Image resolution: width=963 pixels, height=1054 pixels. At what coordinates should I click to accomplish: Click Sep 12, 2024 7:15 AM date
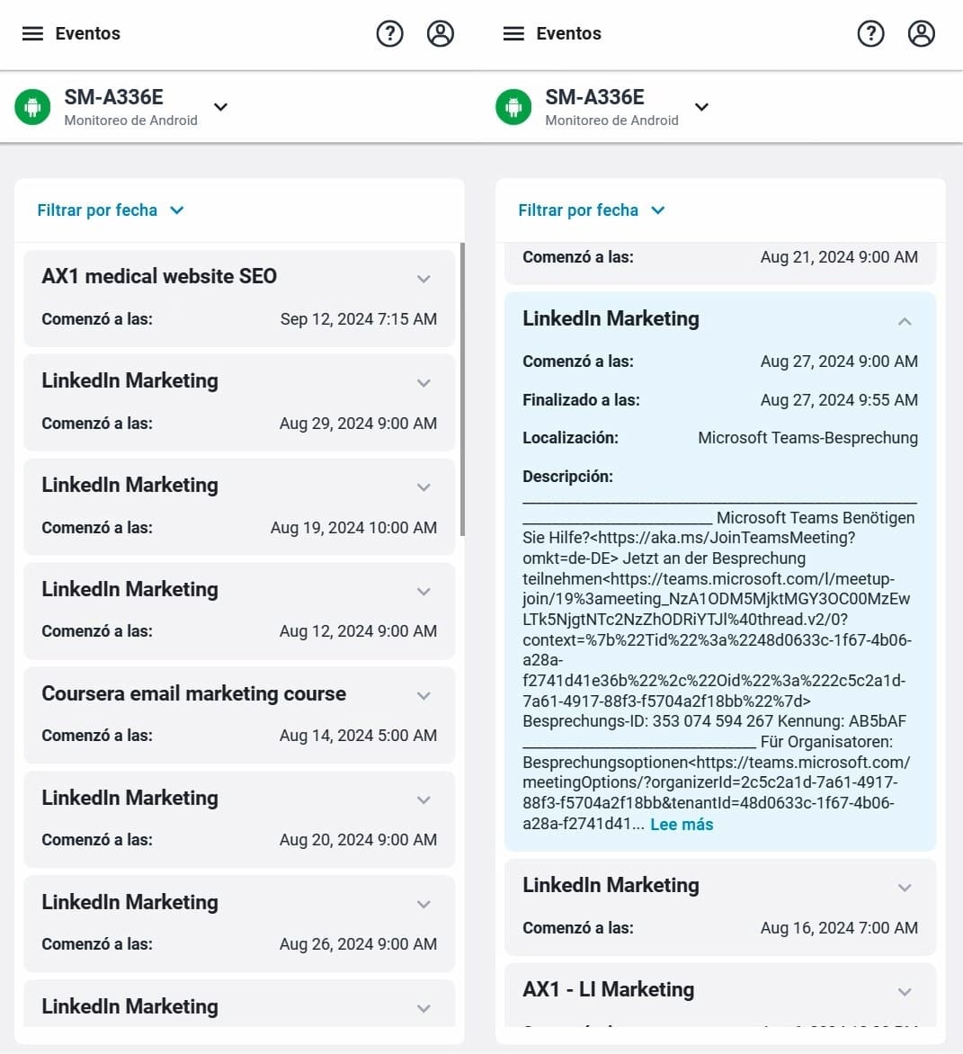[x=358, y=319]
